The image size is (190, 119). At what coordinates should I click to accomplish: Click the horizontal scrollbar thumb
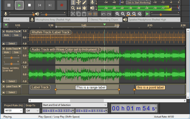tap(87, 101)
